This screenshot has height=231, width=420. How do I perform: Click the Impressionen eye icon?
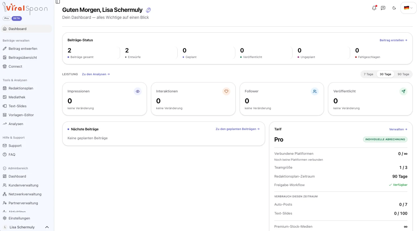(x=138, y=91)
